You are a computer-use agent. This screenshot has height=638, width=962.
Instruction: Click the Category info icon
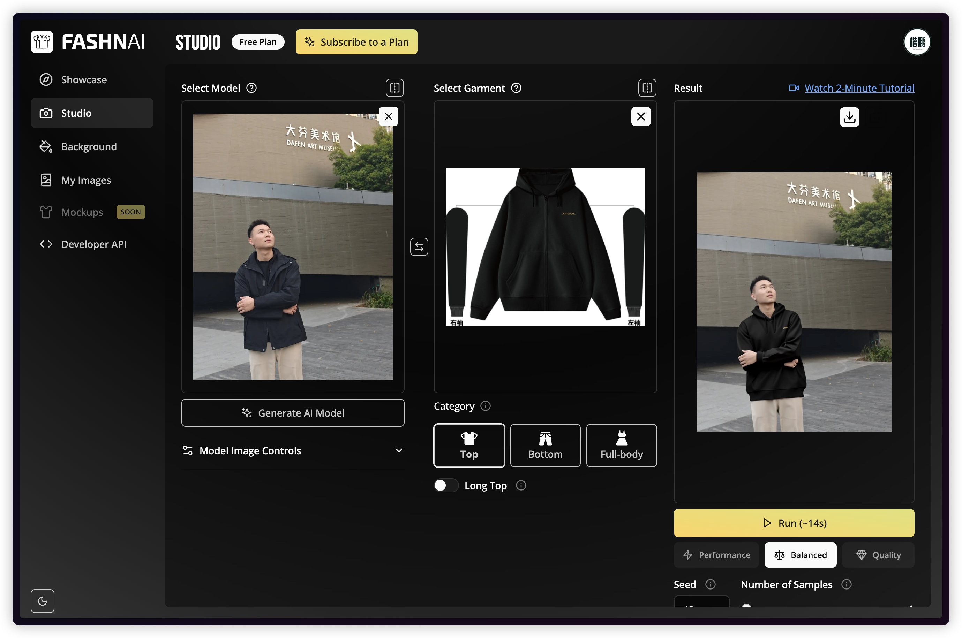pyautogui.click(x=485, y=406)
